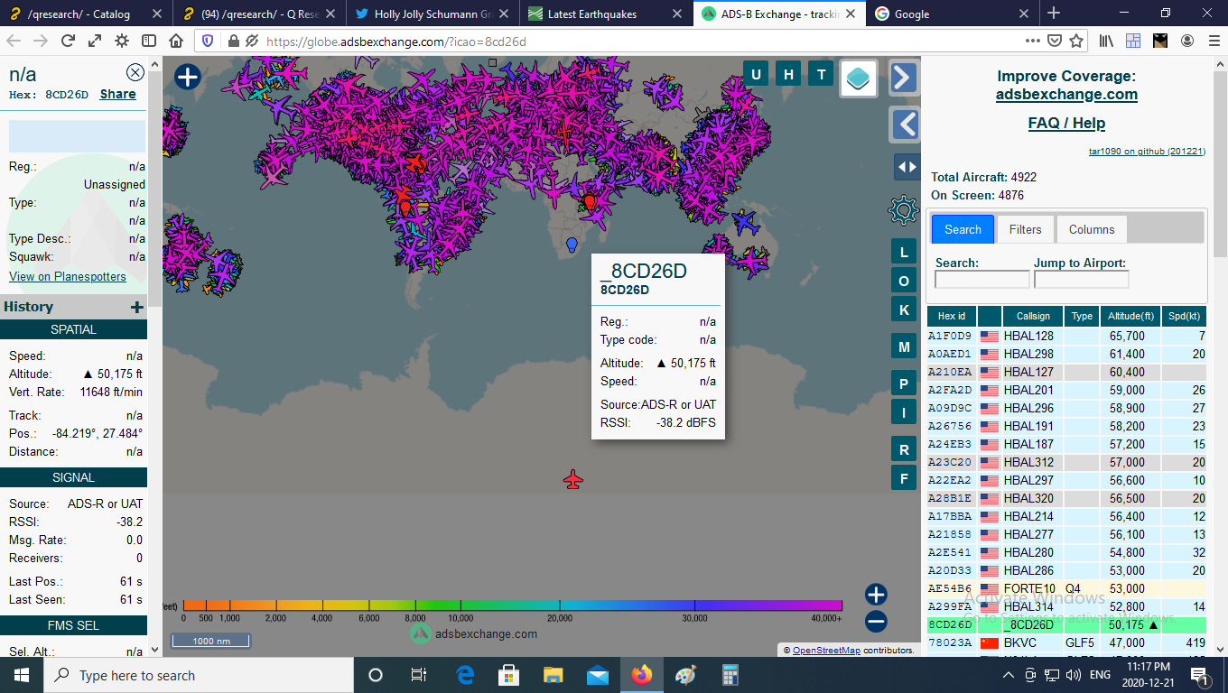
Task: Click the aircraft Search input field
Action: 981,280
